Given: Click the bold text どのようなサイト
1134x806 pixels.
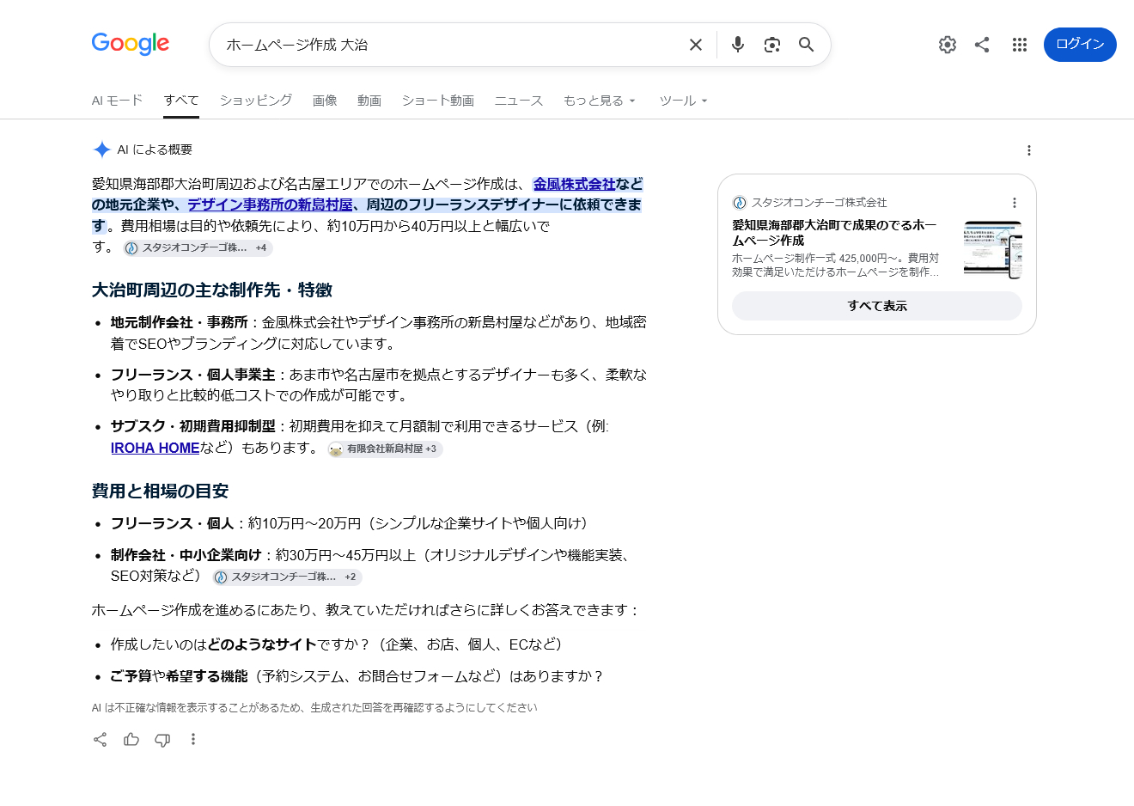Looking at the screenshot, I should point(263,644).
